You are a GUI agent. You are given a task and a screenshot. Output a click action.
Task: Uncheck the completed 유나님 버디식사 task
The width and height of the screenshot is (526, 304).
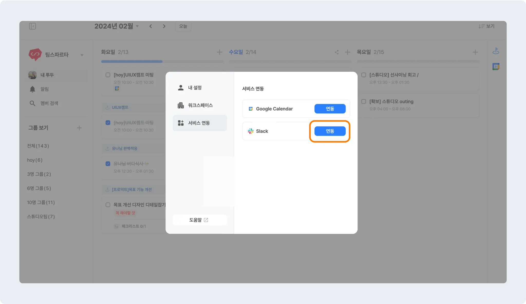pos(108,164)
